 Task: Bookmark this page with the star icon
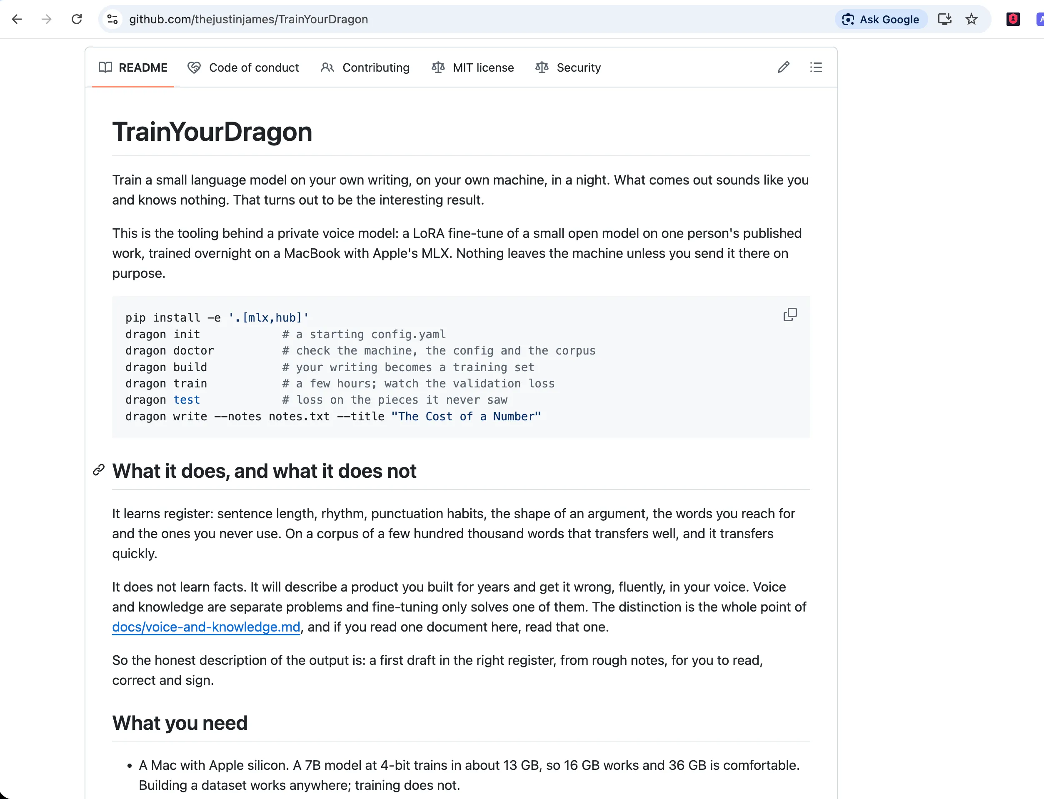[971, 19]
